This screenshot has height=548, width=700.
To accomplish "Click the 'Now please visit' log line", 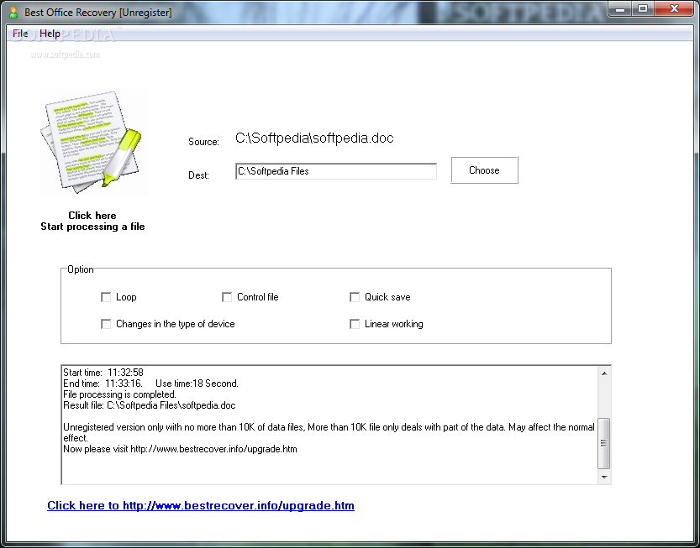I will click(x=180, y=449).
